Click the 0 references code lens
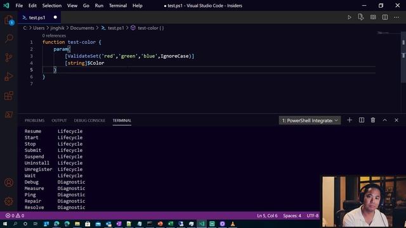The width and height of the screenshot is (406, 228). click(x=54, y=35)
